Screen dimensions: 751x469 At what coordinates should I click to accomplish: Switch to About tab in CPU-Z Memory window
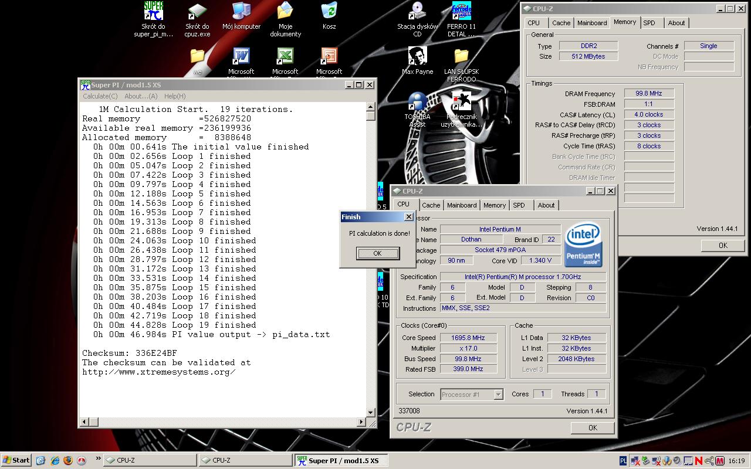676,23
